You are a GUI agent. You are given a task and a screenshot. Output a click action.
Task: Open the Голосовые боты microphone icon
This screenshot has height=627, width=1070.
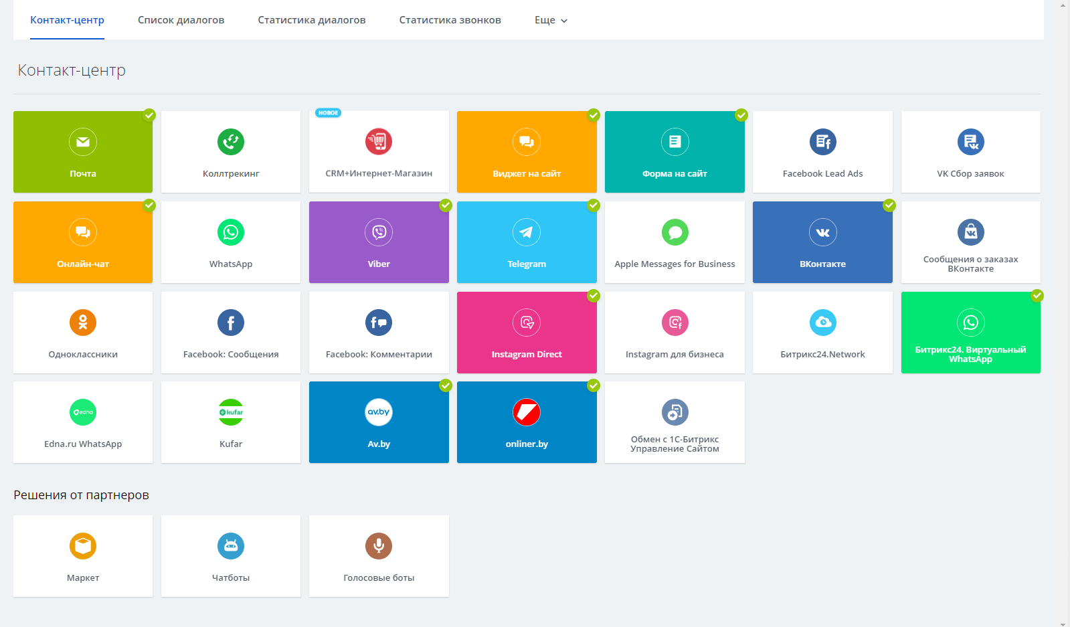pos(379,546)
